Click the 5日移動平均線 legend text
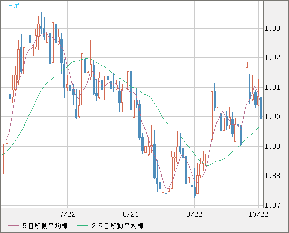 pos(45,226)
